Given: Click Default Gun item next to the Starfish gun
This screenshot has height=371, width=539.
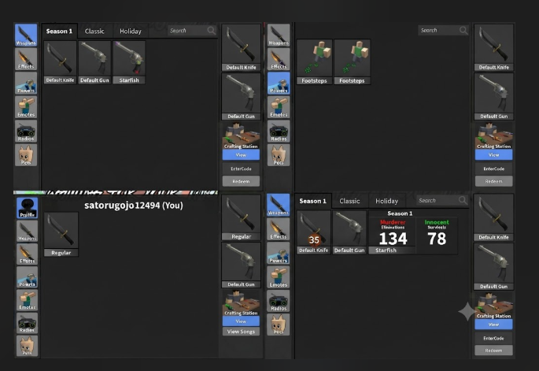Looking at the screenshot, I should [x=94, y=62].
